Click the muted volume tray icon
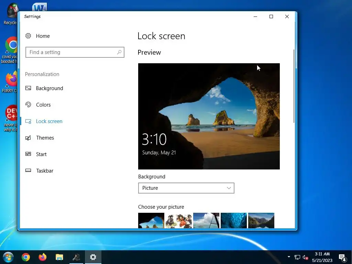 [x=305, y=257]
